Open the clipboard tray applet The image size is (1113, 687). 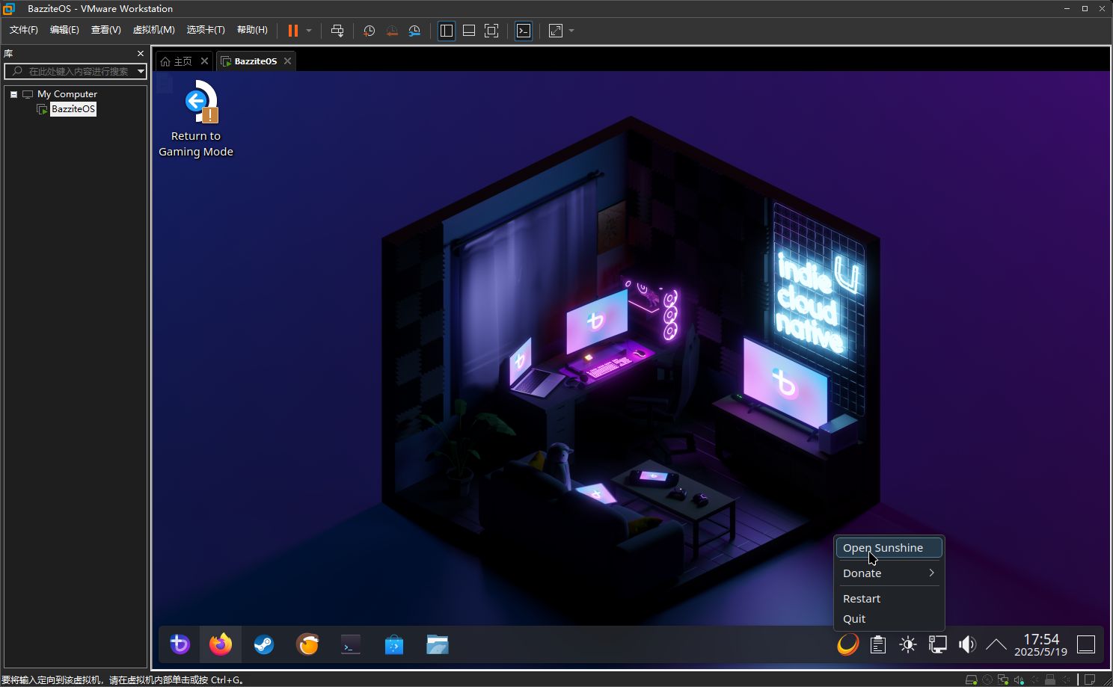[x=878, y=644]
